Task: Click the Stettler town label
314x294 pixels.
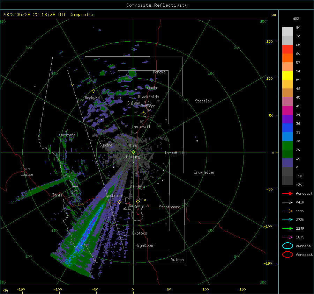Action: point(203,101)
